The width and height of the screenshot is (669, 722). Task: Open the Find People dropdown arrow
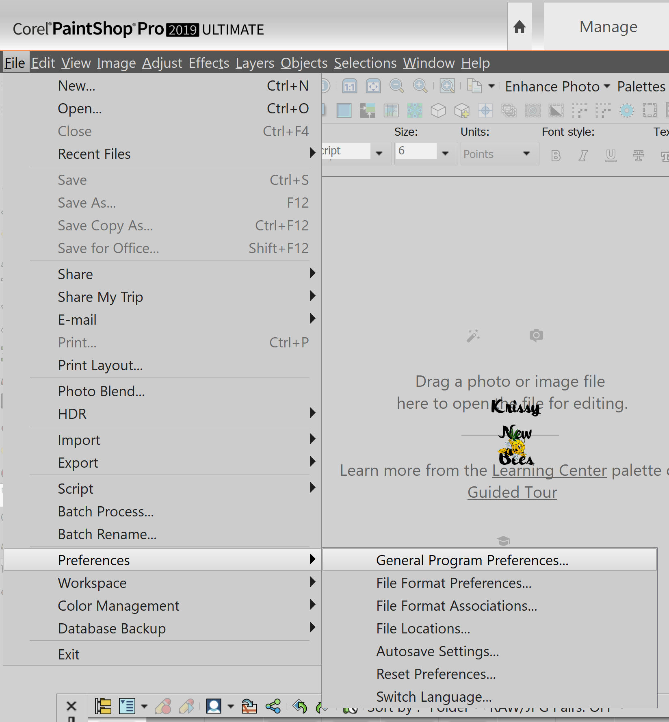230,706
